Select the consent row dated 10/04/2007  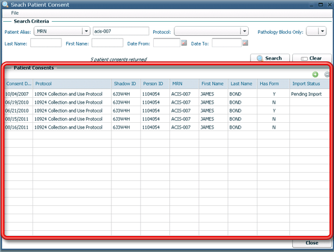coord(167,94)
